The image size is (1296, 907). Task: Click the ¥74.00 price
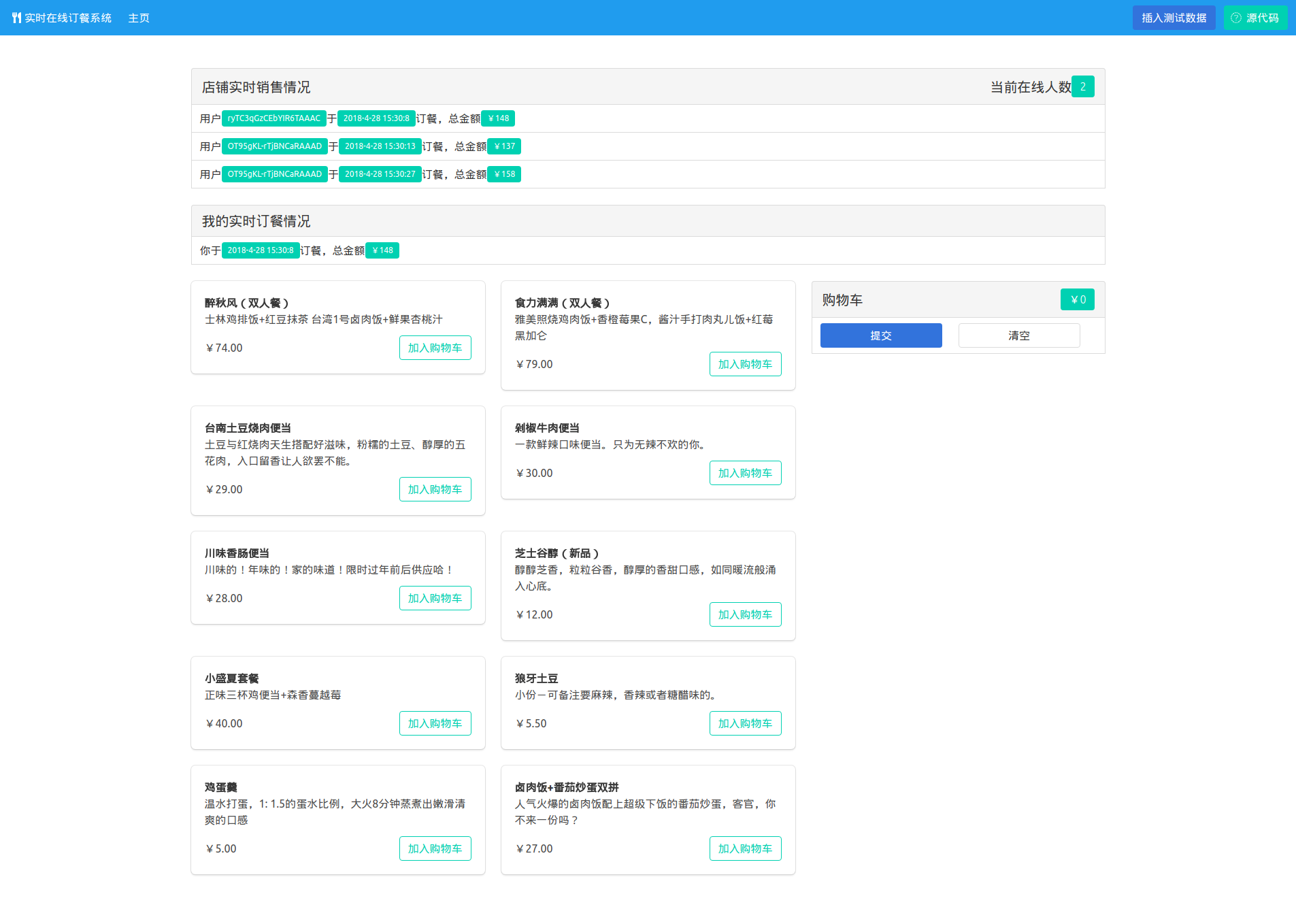pos(224,348)
